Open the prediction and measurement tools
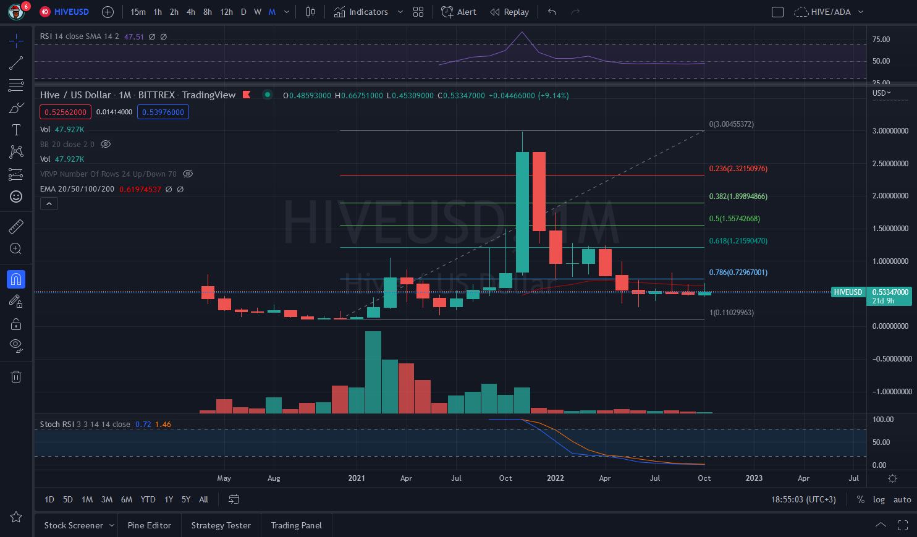The width and height of the screenshot is (917, 537). [16, 175]
